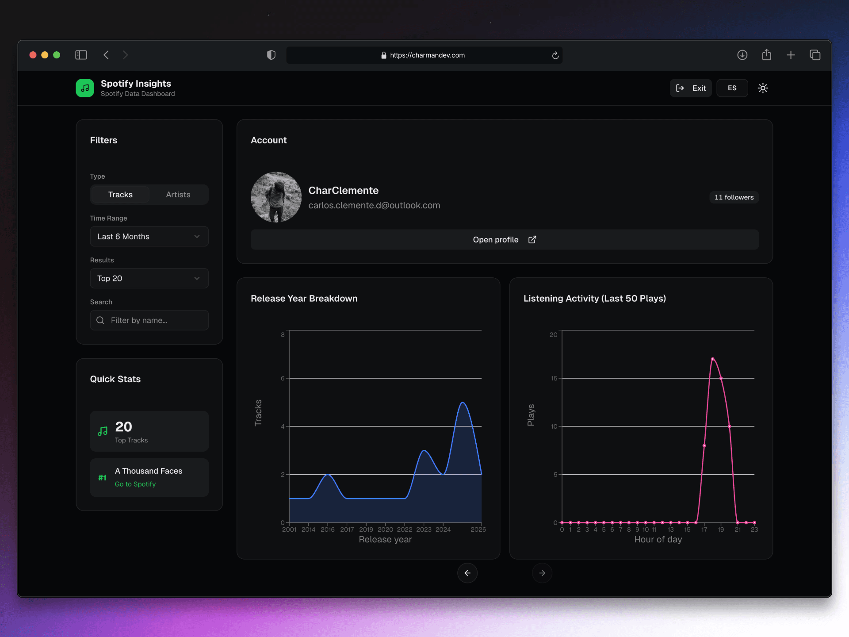Click the left arrow pagination control
849x637 pixels.
point(467,573)
